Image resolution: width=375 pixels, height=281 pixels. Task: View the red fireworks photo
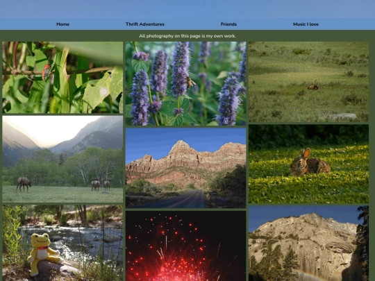pyautogui.click(x=185, y=246)
